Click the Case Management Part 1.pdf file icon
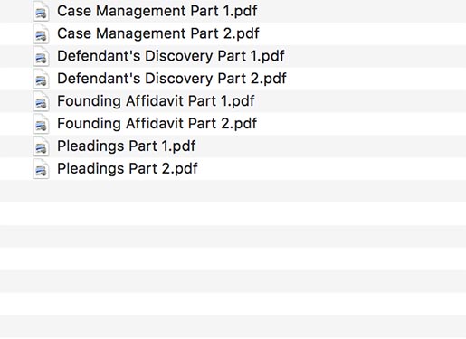 click(x=41, y=11)
